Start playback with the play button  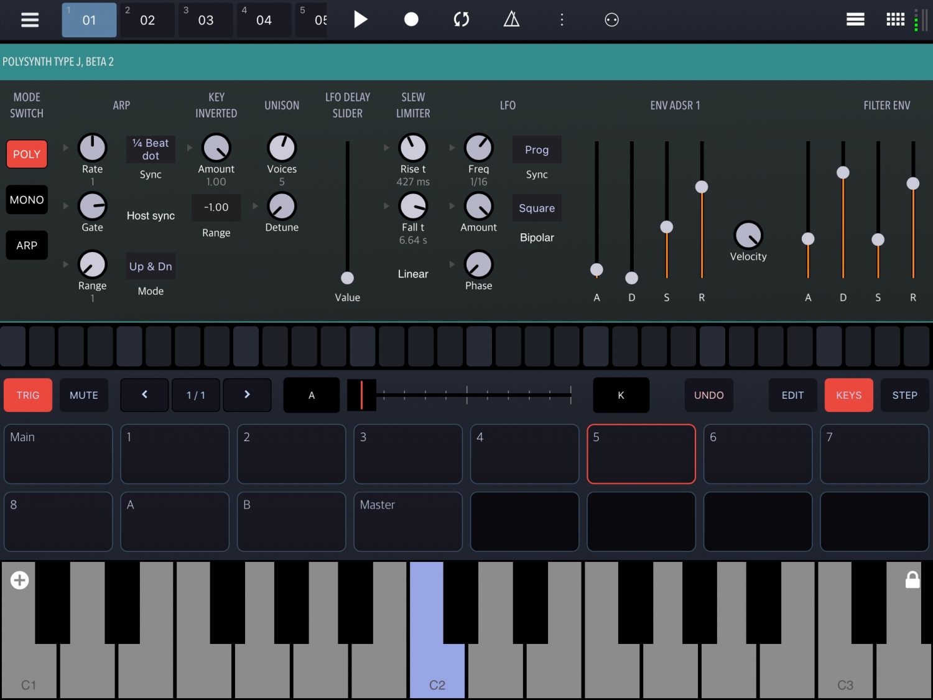click(361, 19)
